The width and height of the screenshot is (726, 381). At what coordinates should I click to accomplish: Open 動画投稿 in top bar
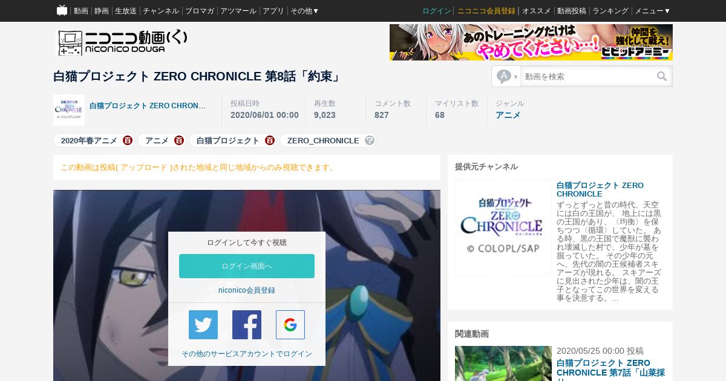coord(572,11)
